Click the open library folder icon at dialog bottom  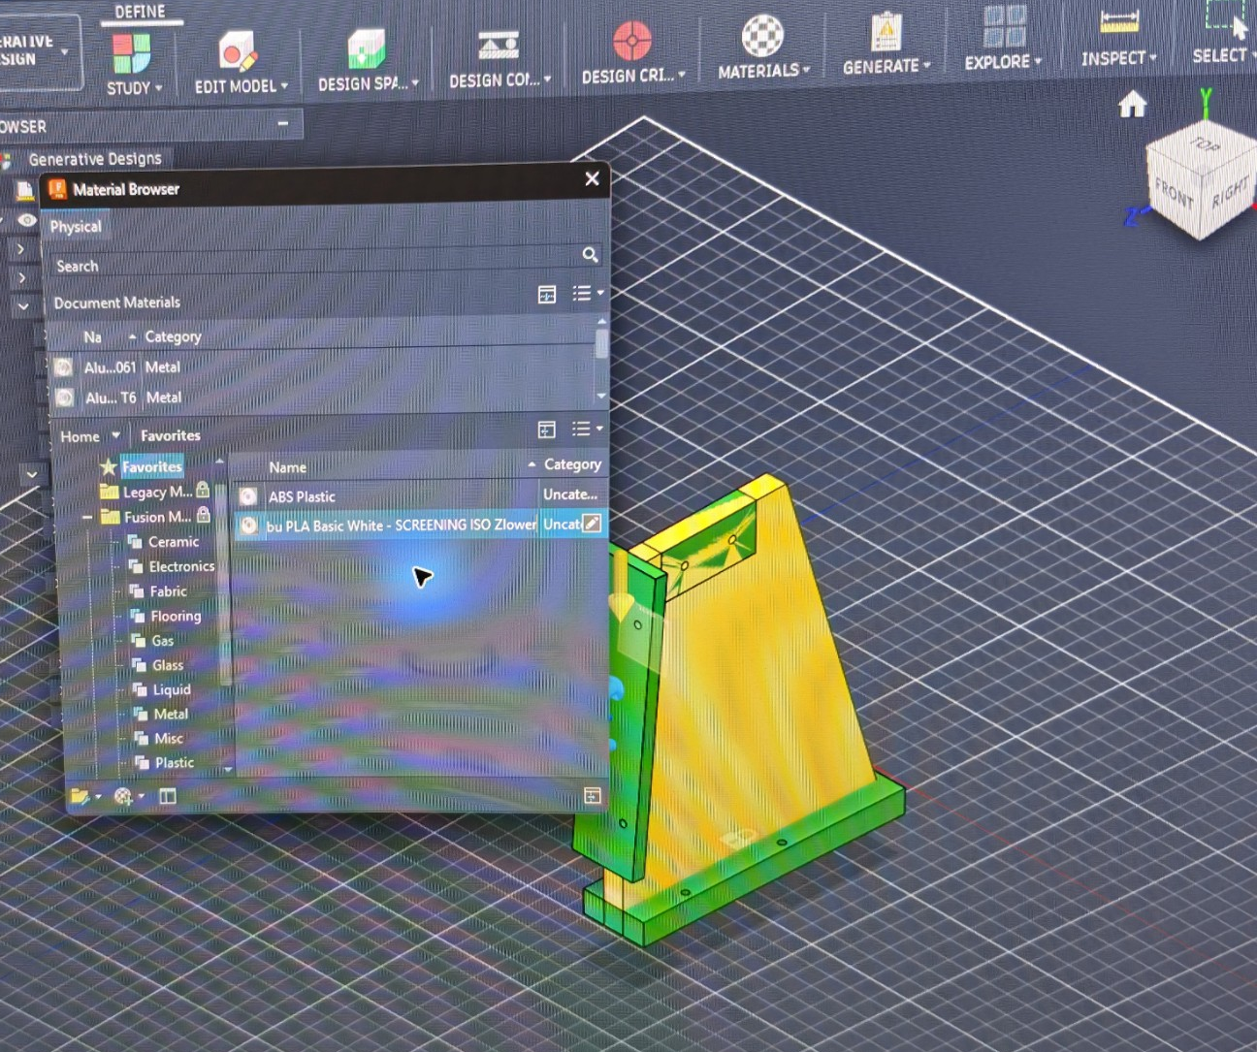point(81,797)
